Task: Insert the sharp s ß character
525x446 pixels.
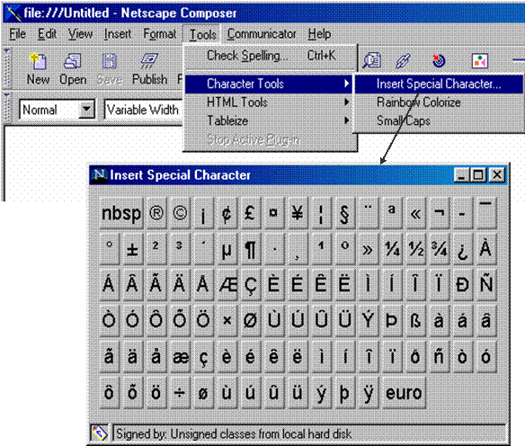Action: tap(415, 320)
